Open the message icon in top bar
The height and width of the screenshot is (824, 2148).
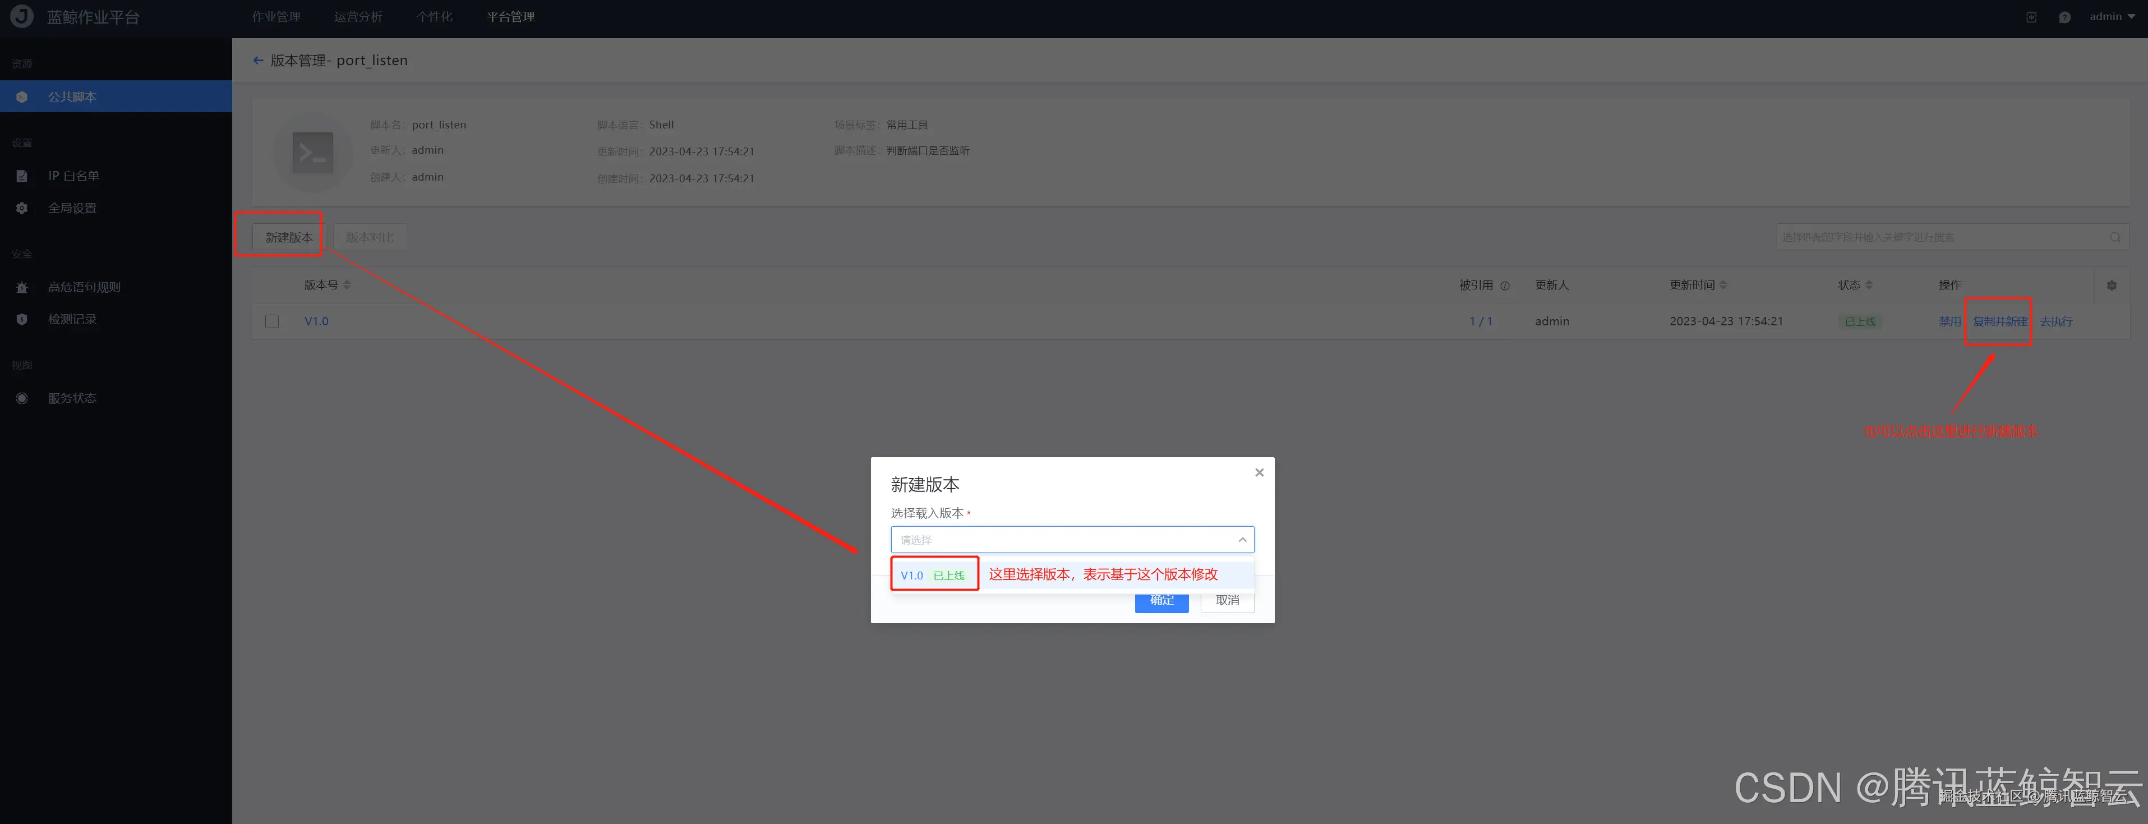pyautogui.click(x=2064, y=17)
